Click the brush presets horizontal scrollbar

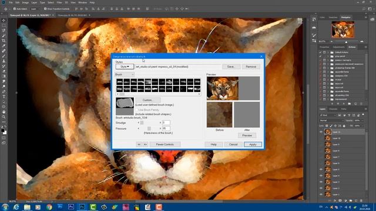(x=158, y=94)
